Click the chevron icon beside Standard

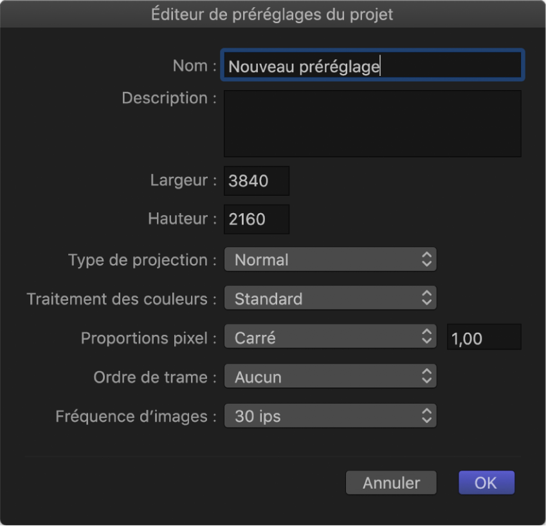(x=427, y=298)
